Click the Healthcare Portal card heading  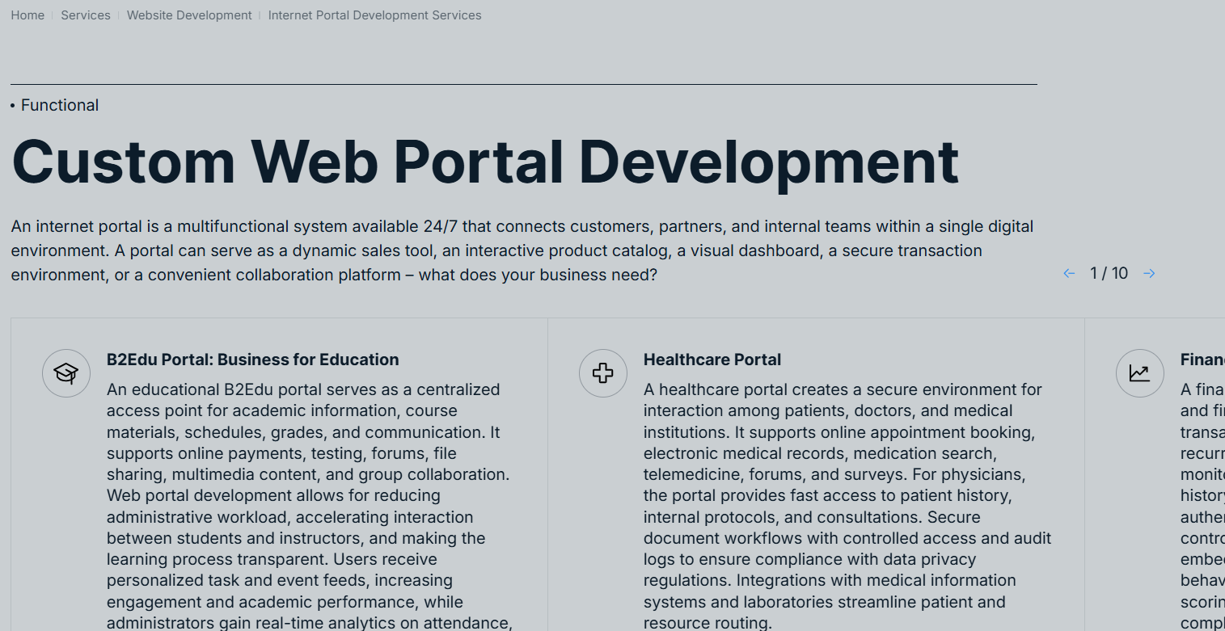712,360
